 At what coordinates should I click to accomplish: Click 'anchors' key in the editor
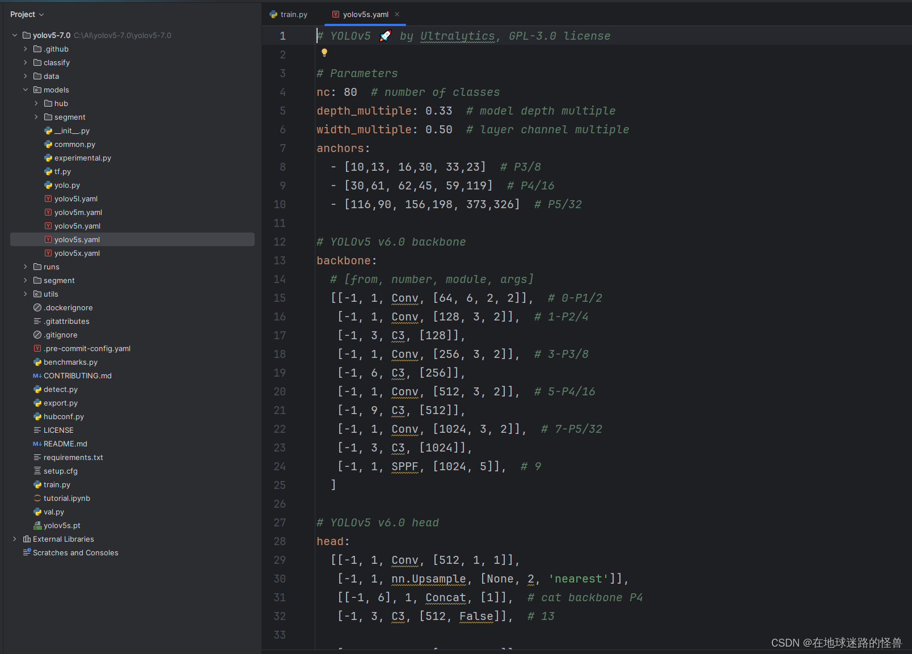click(x=340, y=148)
